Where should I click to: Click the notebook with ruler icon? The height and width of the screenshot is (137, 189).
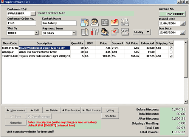tap(85, 32)
